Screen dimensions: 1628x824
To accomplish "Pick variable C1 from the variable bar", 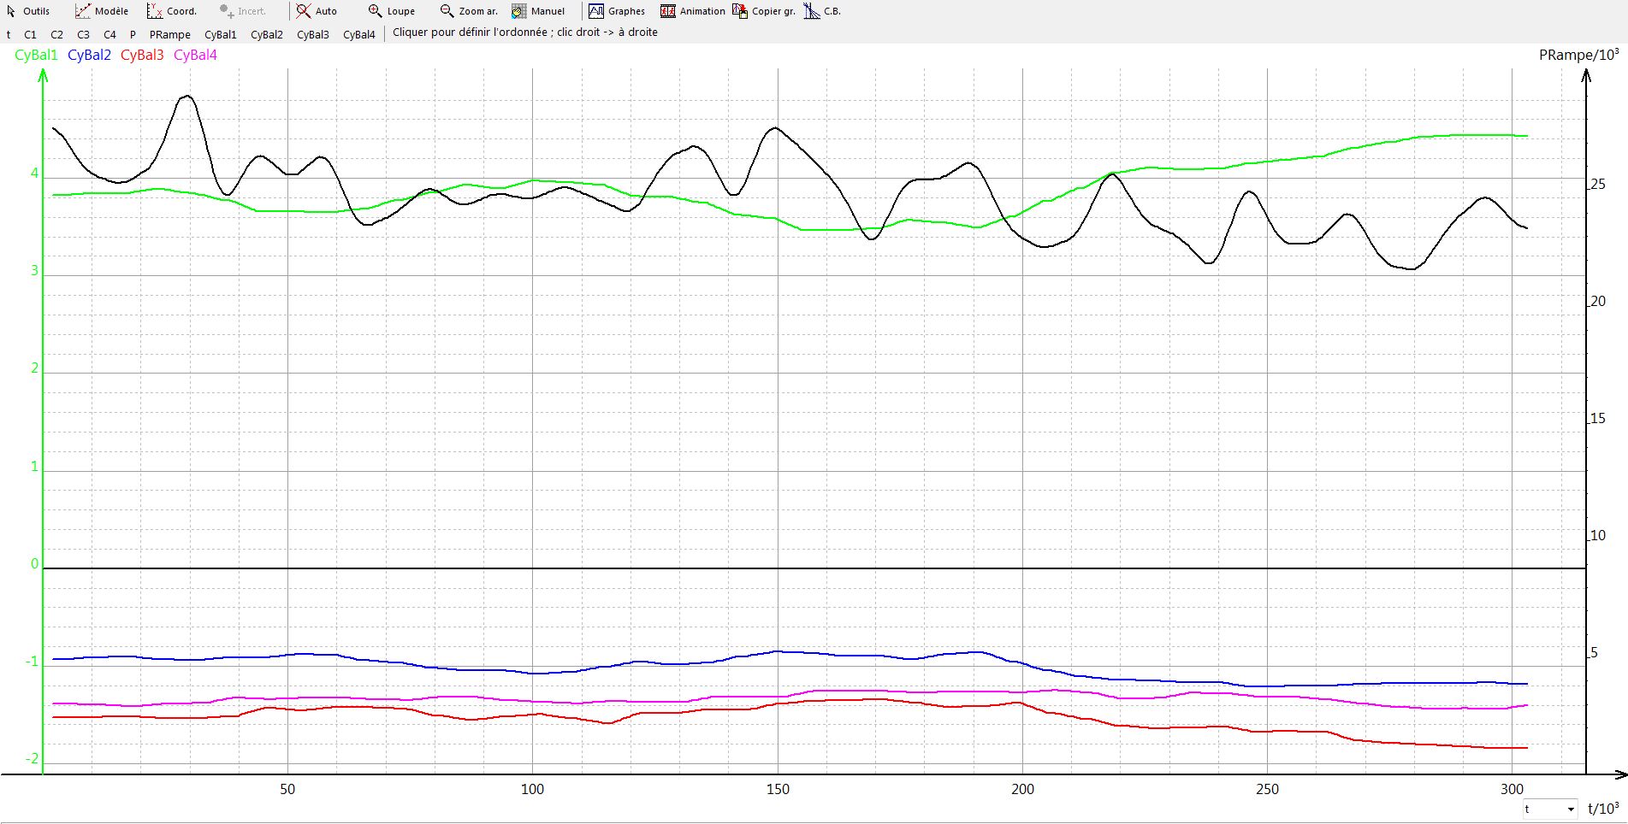I will coord(30,35).
